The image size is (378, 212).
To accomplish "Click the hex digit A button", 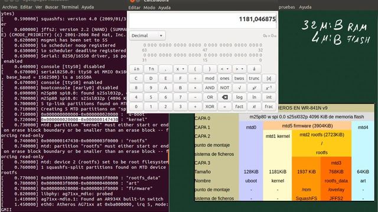I will (165, 88).
